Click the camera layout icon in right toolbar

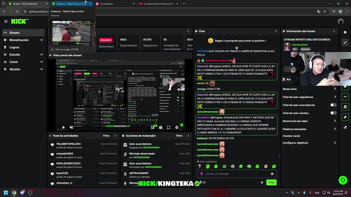tap(345, 107)
